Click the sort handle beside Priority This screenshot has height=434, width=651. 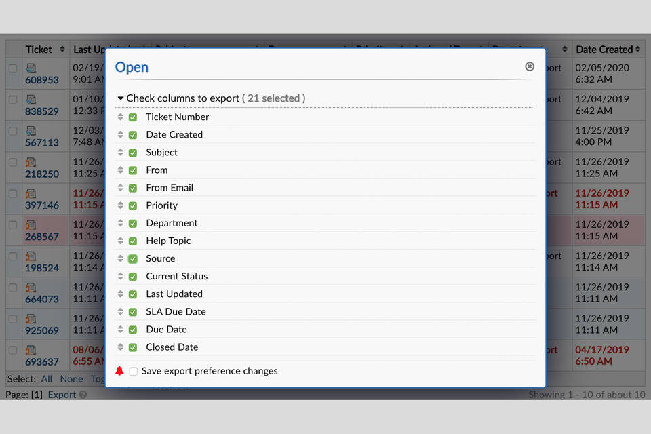point(121,205)
